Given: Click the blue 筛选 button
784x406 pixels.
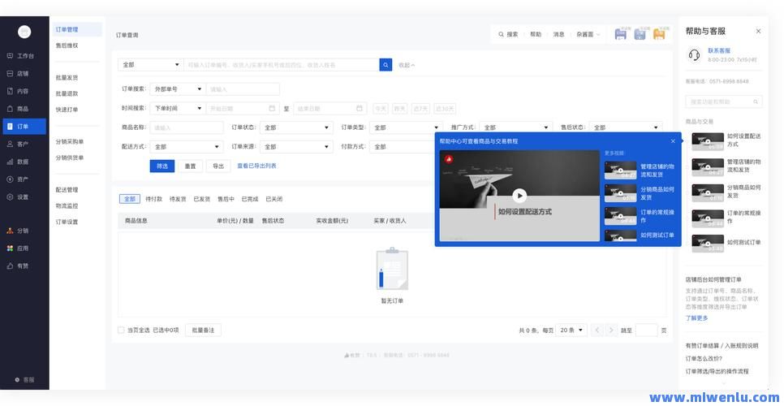Looking at the screenshot, I should (162, 166).
